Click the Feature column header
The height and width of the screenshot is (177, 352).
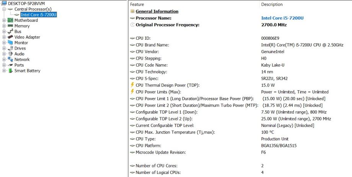(x=137, y=5)
